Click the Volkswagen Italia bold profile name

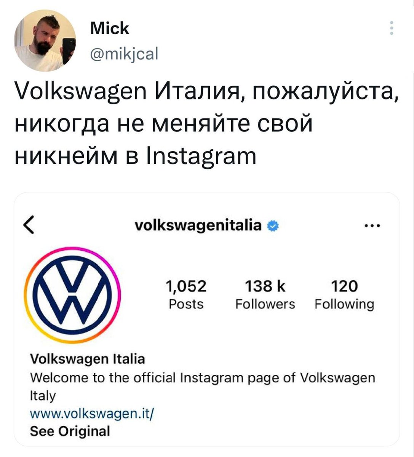click(x=87, y=359)
